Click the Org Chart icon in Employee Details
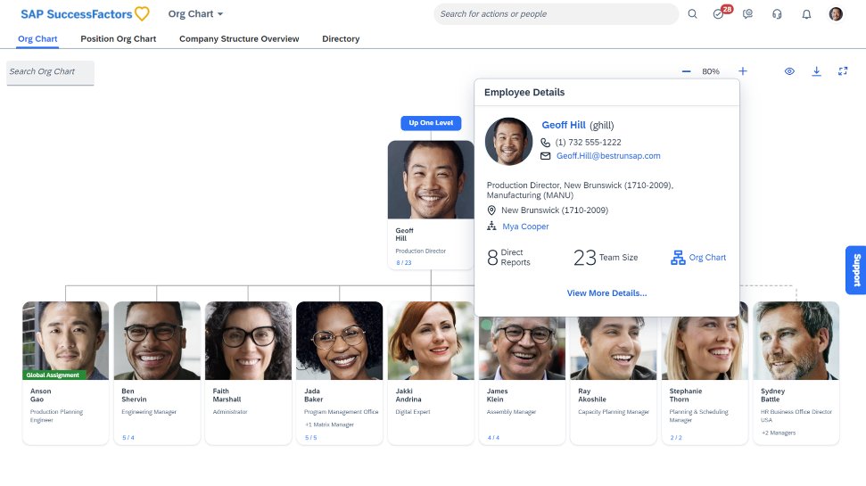 click(678, 258)
